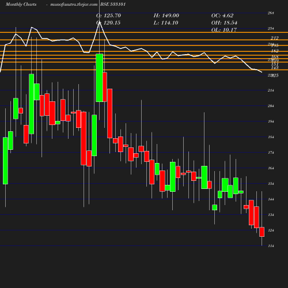Click the 154 price axis label
Viewport: 288px width, 288px height.
271,184
